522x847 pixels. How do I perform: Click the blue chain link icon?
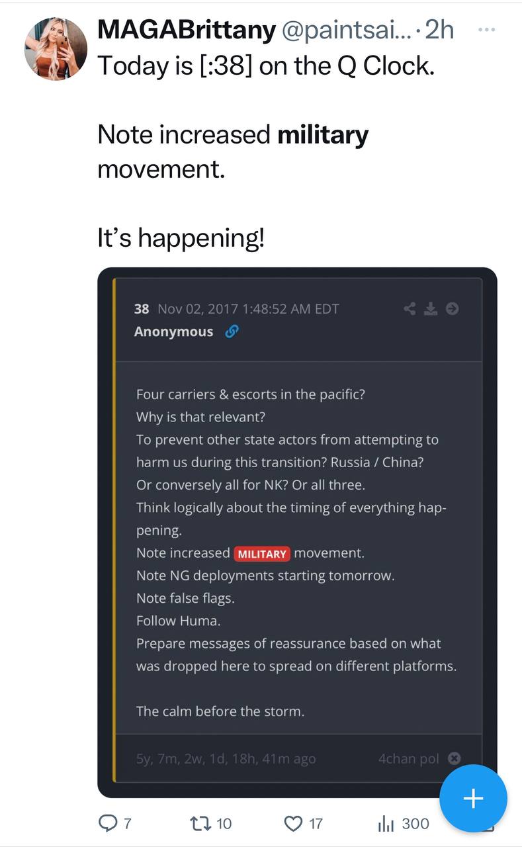click(232, 332)
